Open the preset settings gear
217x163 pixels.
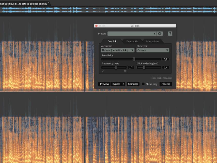pos(160,34)
